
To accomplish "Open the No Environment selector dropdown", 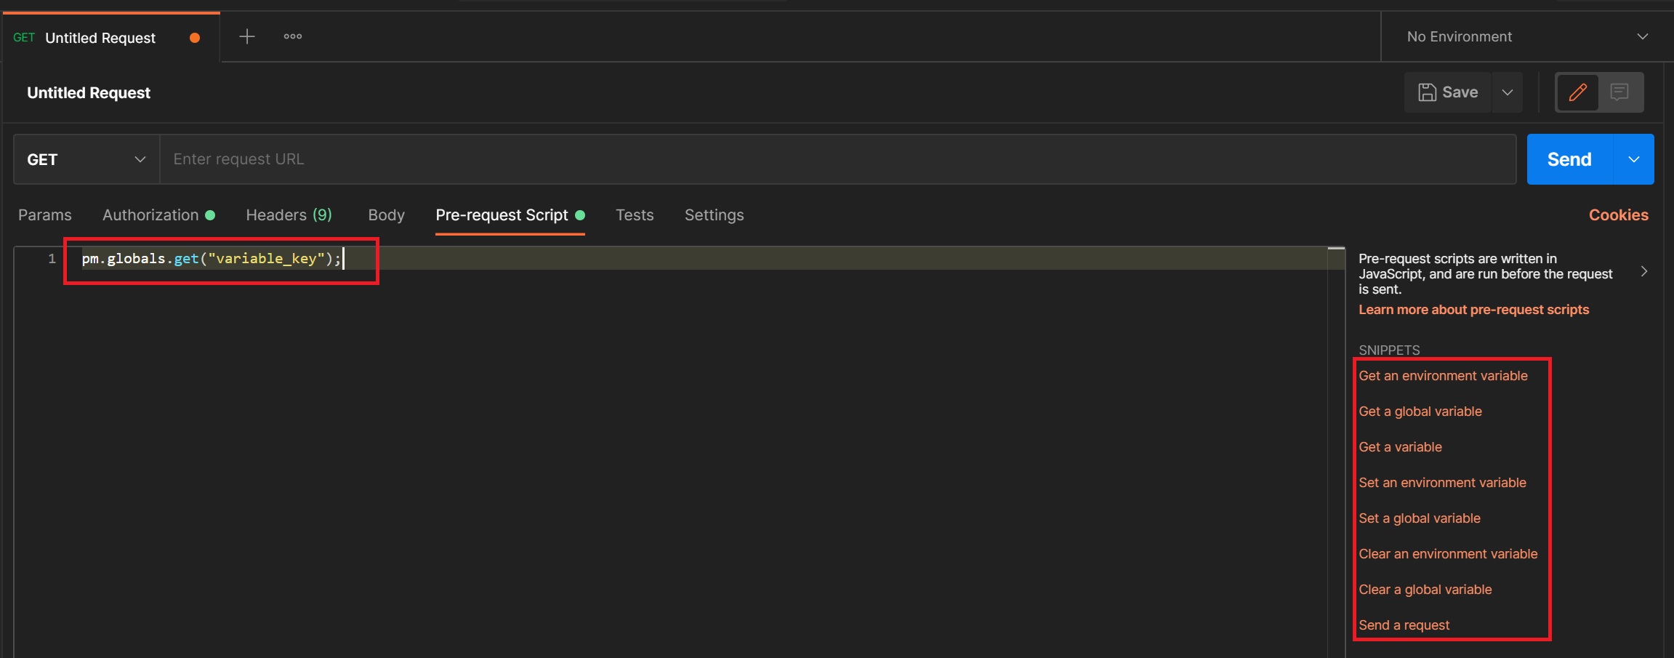I will [x=1526, y=36].
